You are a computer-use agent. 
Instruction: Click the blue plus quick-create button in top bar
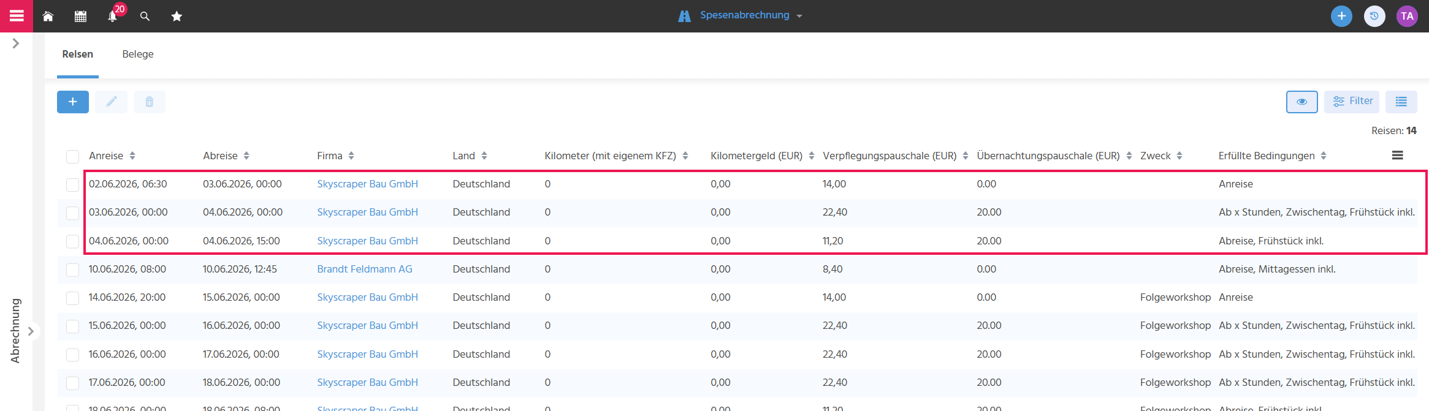[x=1341, y=16]
